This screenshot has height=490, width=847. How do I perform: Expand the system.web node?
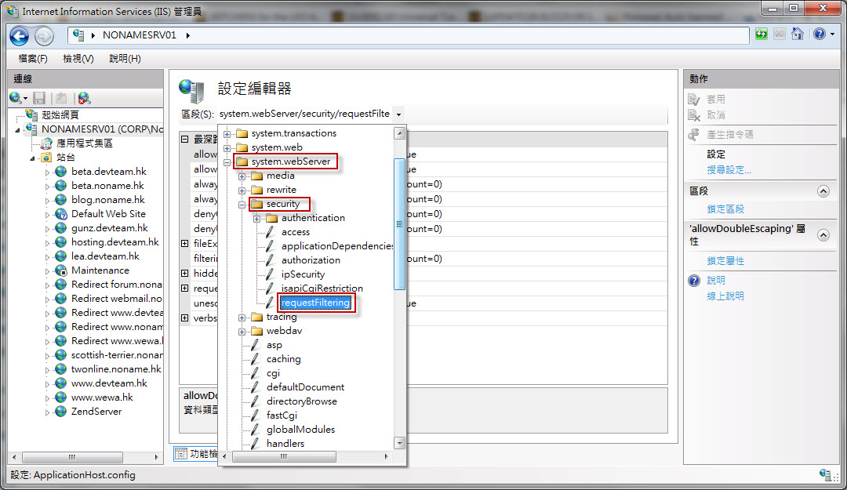pyautogui.click(x=227, y=147)
